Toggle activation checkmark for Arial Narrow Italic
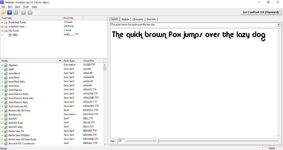The image size is (283, 150). click(2, 102)
